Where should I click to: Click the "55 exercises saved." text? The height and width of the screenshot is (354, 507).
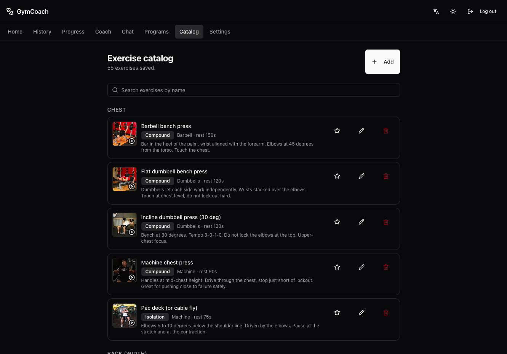click(x=131, y=68)
